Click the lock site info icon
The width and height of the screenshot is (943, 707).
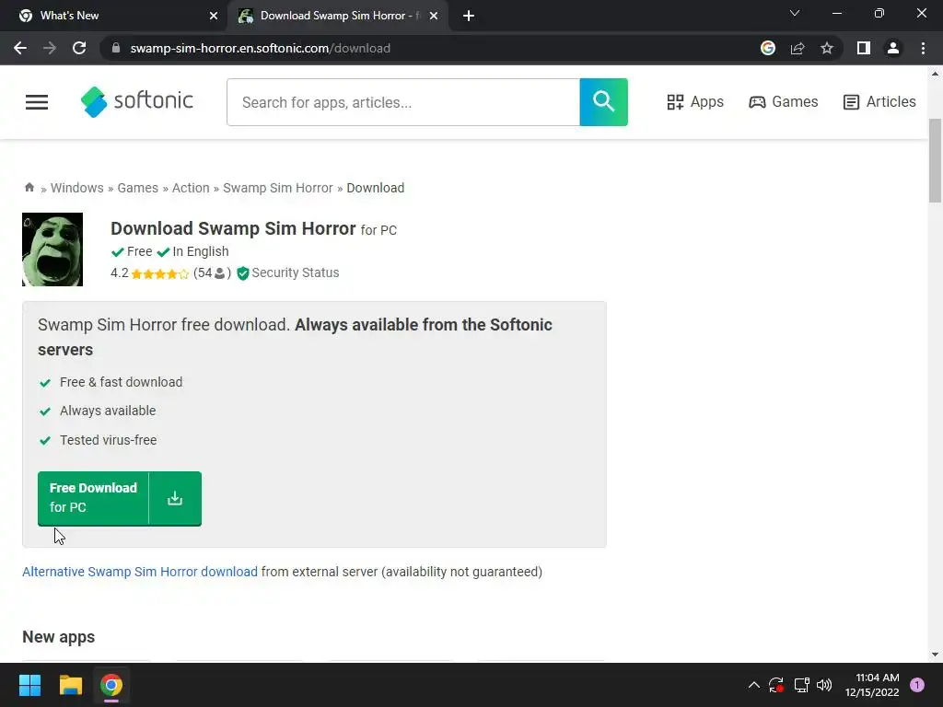[x=116, y=48]
